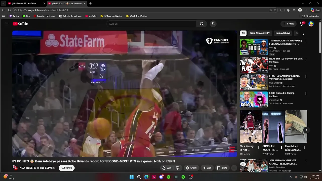
Task: Dislike the video with thumbs down
Action: coord(178,168)
